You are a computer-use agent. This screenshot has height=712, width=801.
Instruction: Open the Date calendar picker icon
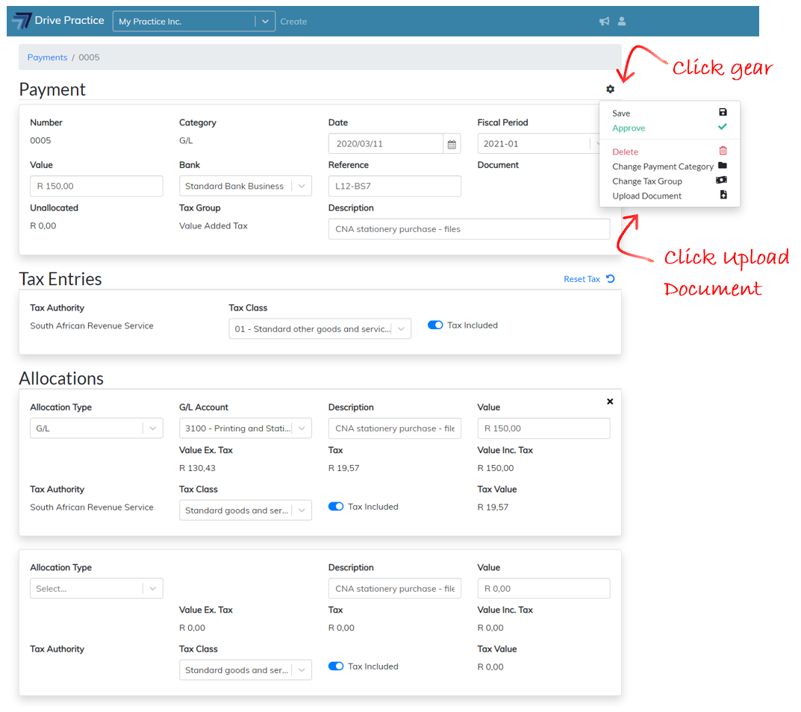point(452,144)
